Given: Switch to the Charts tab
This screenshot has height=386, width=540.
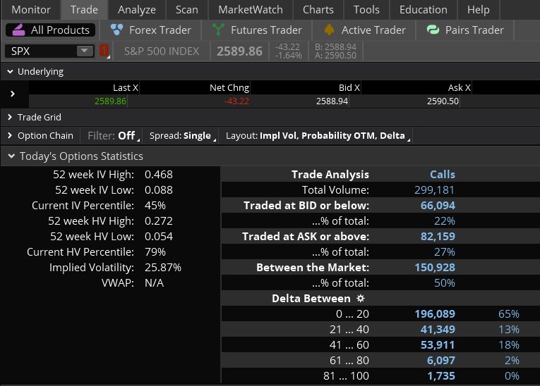Looking at the screenshot, I should [x=318, y=10].
